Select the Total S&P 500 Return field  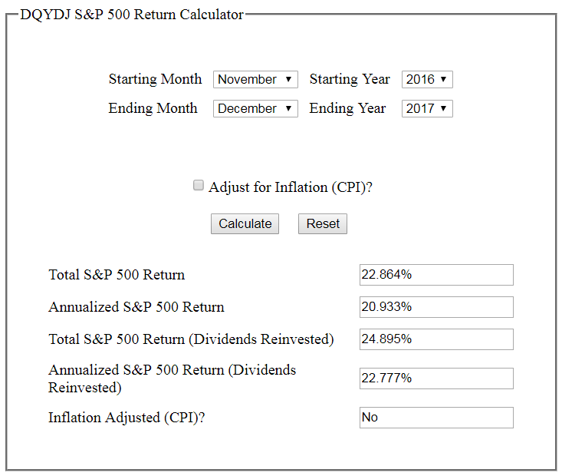[436, 275]
